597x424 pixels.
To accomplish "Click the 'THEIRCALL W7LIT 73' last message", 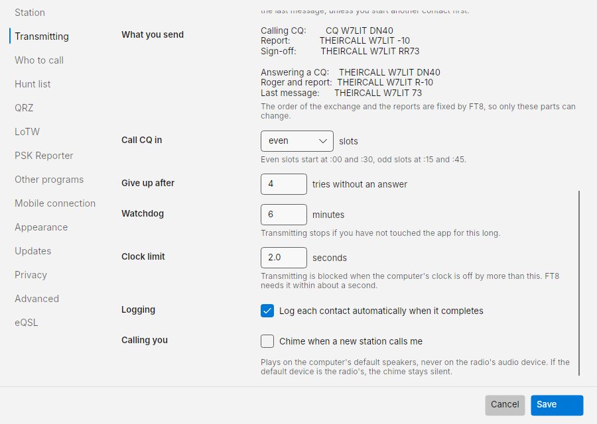I will pos(378,93).
